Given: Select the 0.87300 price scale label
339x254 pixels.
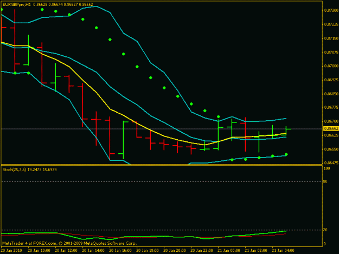Looking at the screenshot, I should (x=331, y=11).
